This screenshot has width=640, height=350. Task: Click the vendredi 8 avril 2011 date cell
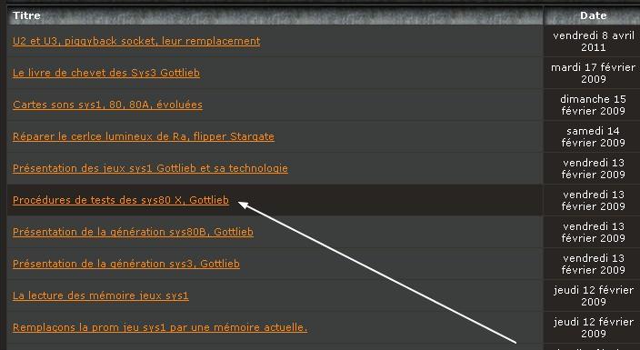[593, 41]
